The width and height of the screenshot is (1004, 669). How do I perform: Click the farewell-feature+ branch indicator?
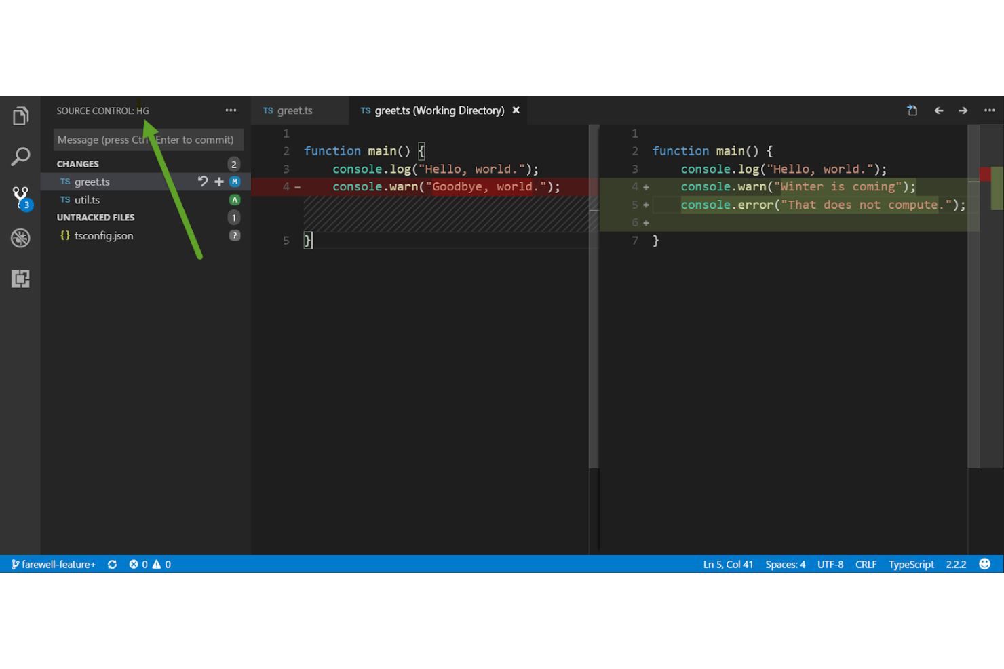(x=53, y=563)
